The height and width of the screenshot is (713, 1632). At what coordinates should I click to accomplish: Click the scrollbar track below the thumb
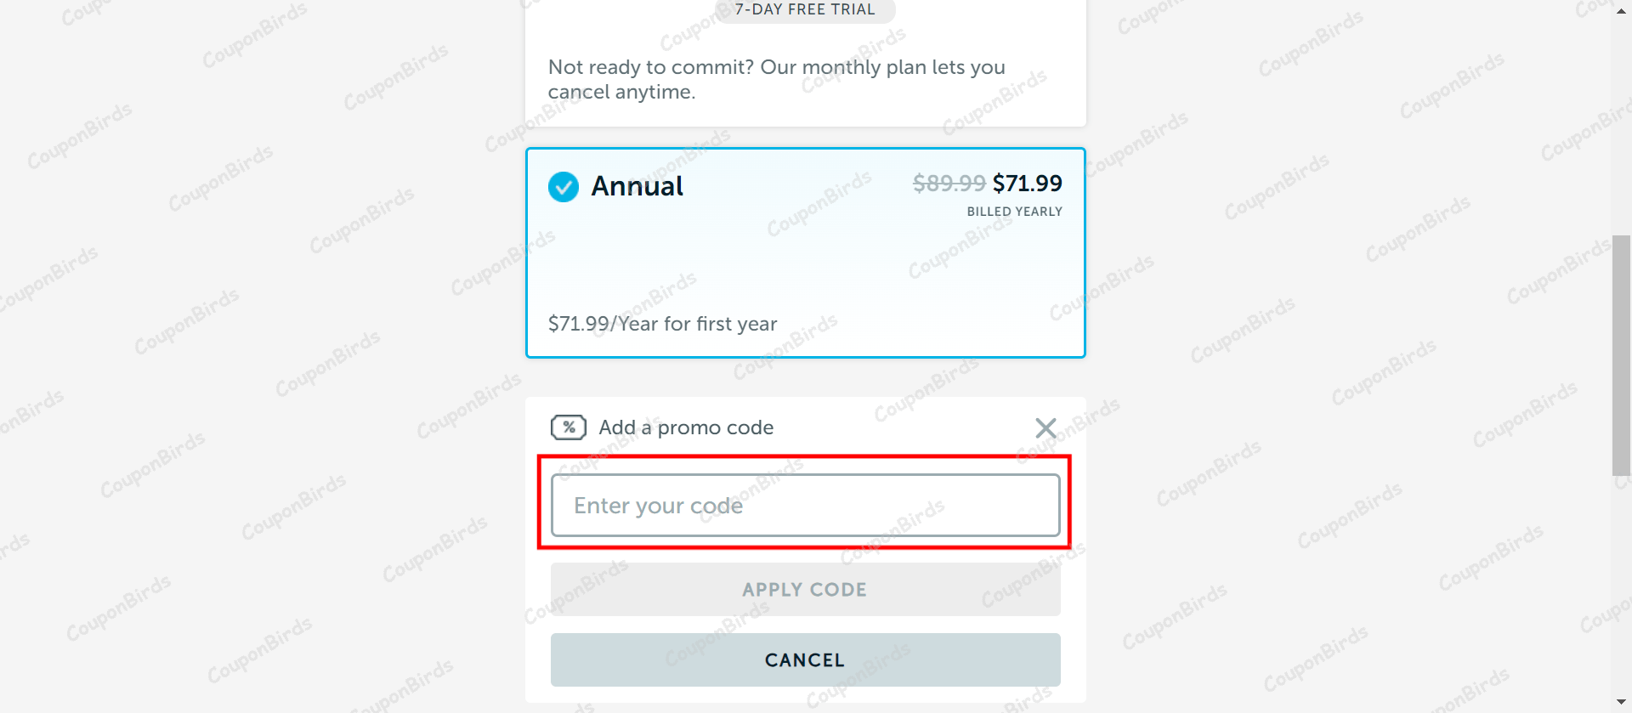(1621, 586)
